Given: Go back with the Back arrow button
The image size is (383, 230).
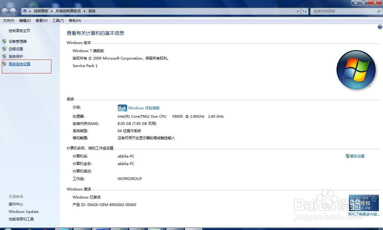Looking at the screenshot, I should click(5, 11).
